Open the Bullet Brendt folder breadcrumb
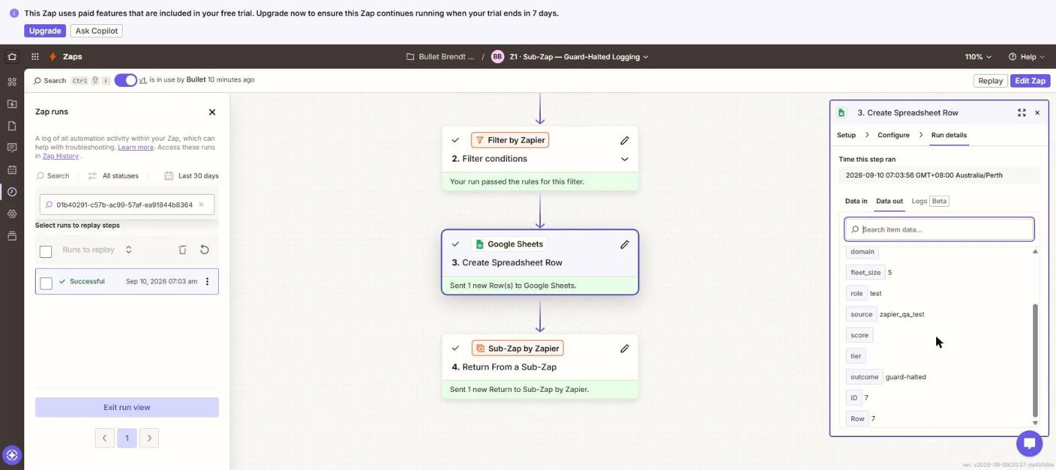This screenshot has height=470, width=1056. click(440, 57)
